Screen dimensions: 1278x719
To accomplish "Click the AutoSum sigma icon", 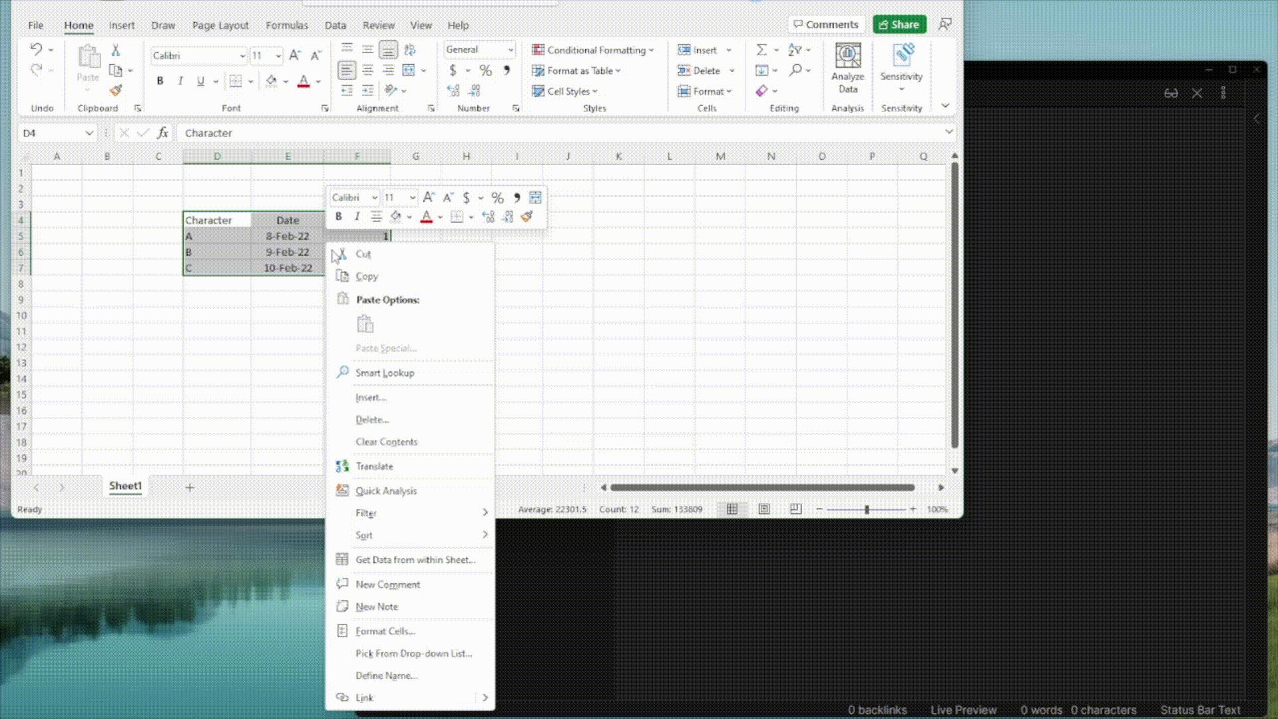I will pyautogui.click(x=761, y=50).
